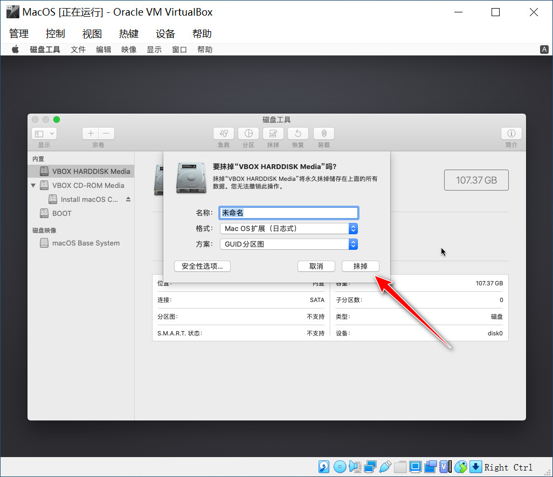Eject the Install macOS volume
This screenshot has width=553, height=477.
pos(128,199)
